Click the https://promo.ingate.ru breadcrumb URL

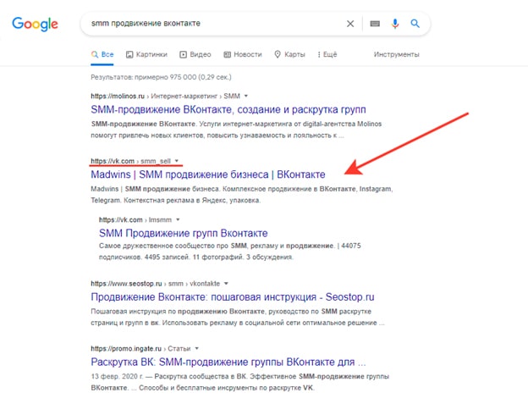pyautogui.click(x=126, y=348)
